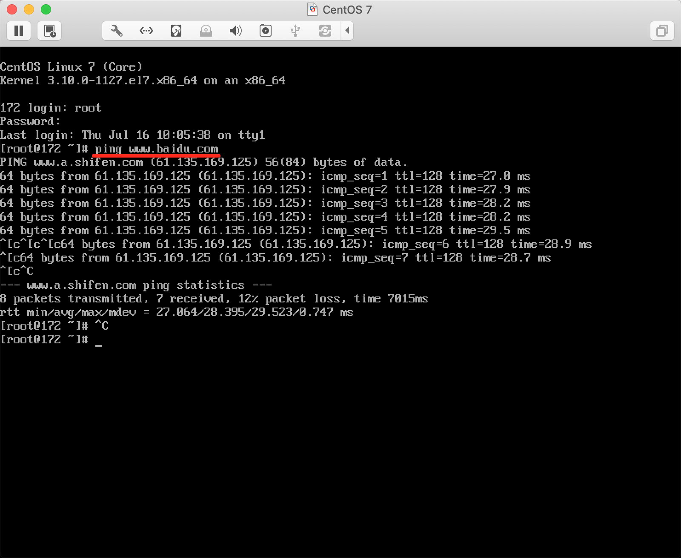Click the icmp_seq=3 ping reply line
This screenshot has width=681, height=558.
click(x=265, y=203)
